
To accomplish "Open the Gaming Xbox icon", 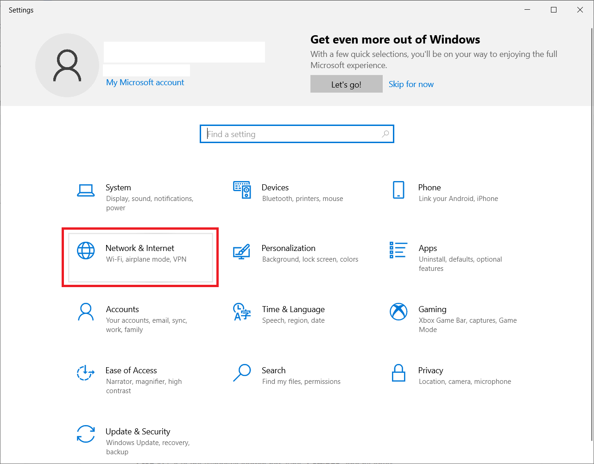I will 398,312.
